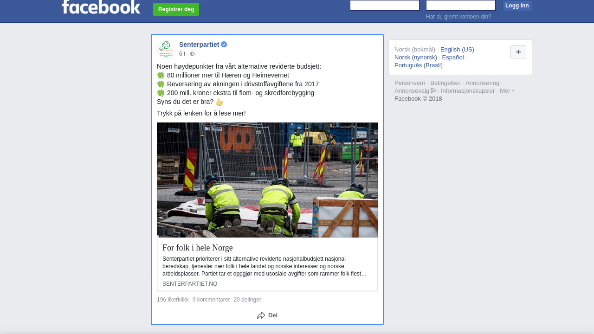Switch language to Español
Image resolution: width=594 pixels, height=334 pixels.
(453, 58)
